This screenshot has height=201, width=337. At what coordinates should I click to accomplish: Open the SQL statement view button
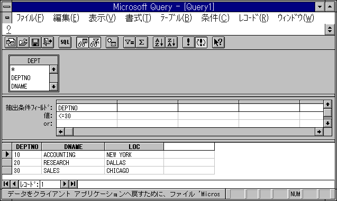point(65,42)
